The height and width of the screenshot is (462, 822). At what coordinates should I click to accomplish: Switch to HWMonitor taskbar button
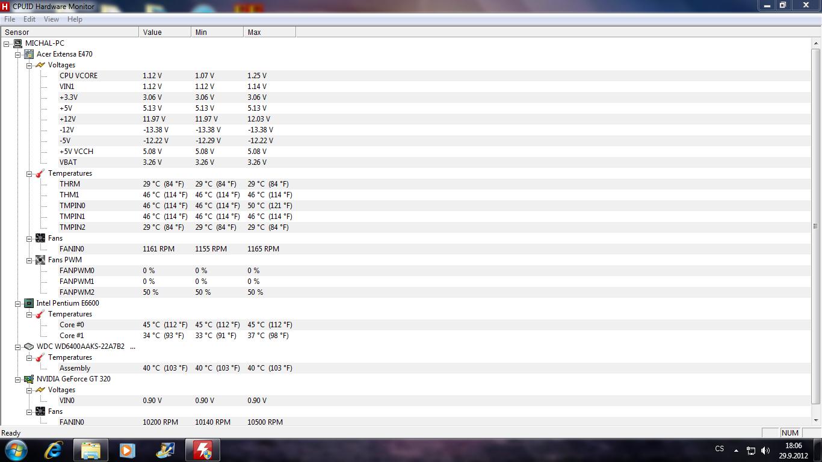tap(202, 450)
